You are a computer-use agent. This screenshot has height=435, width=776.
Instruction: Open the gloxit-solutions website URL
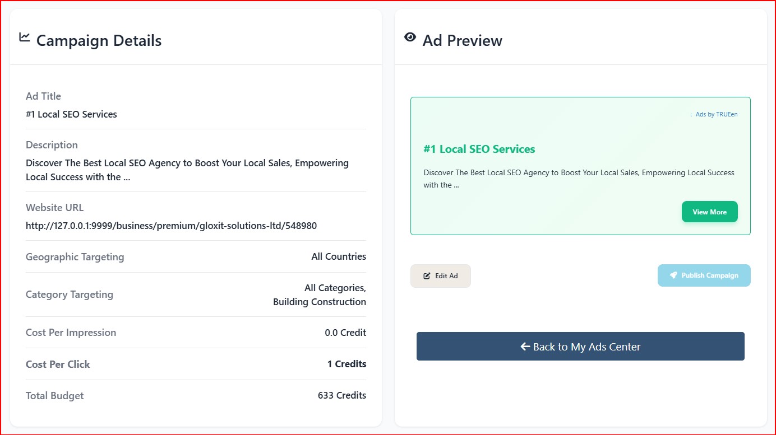[170, 226]
